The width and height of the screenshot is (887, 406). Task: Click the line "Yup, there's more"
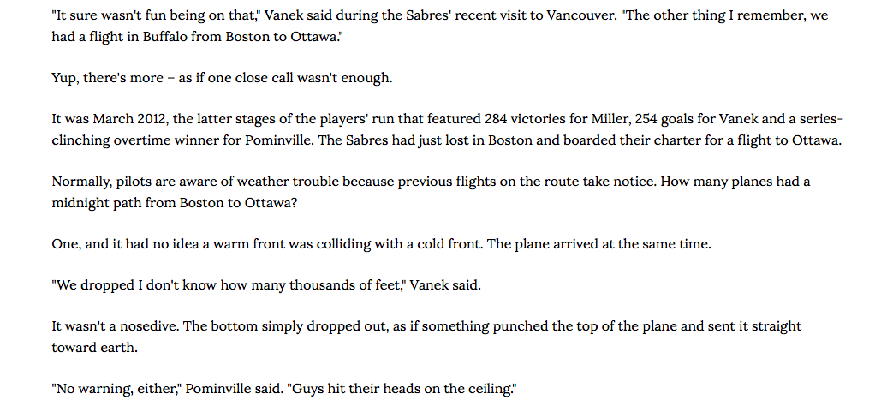coord(222,78)
